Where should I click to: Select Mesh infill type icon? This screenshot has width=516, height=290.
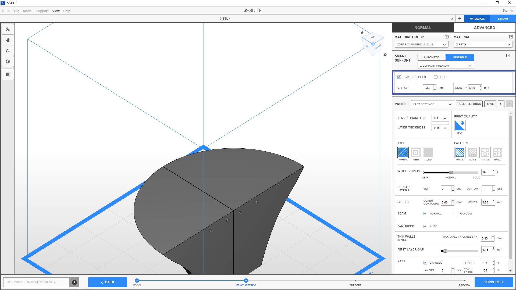pyautogui.click(x=415, y=152)
